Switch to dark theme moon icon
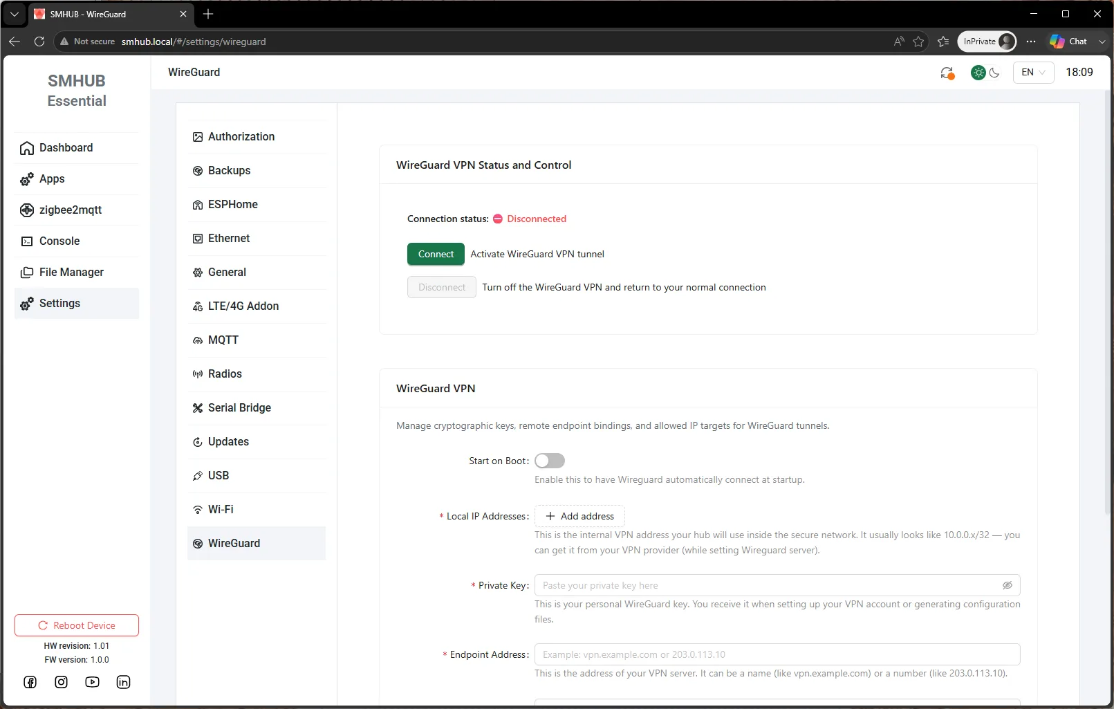This screenshot has height=709, width=1114. [x=994, y=73]
